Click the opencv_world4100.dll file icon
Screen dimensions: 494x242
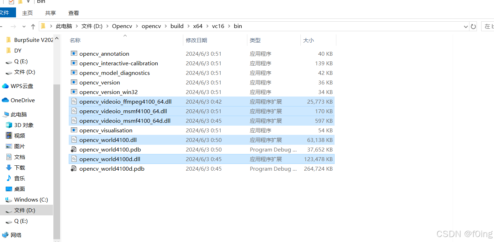pyautogui.click(x=74, y=140)
